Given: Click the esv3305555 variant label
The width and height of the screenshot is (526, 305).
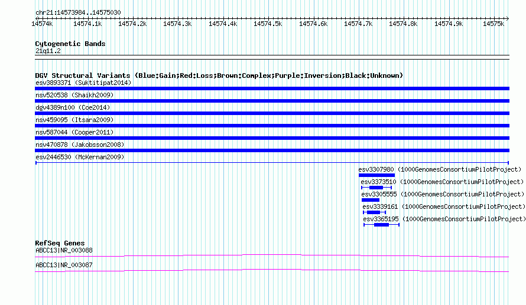Looking at the screenshot, I should point(443,194).
